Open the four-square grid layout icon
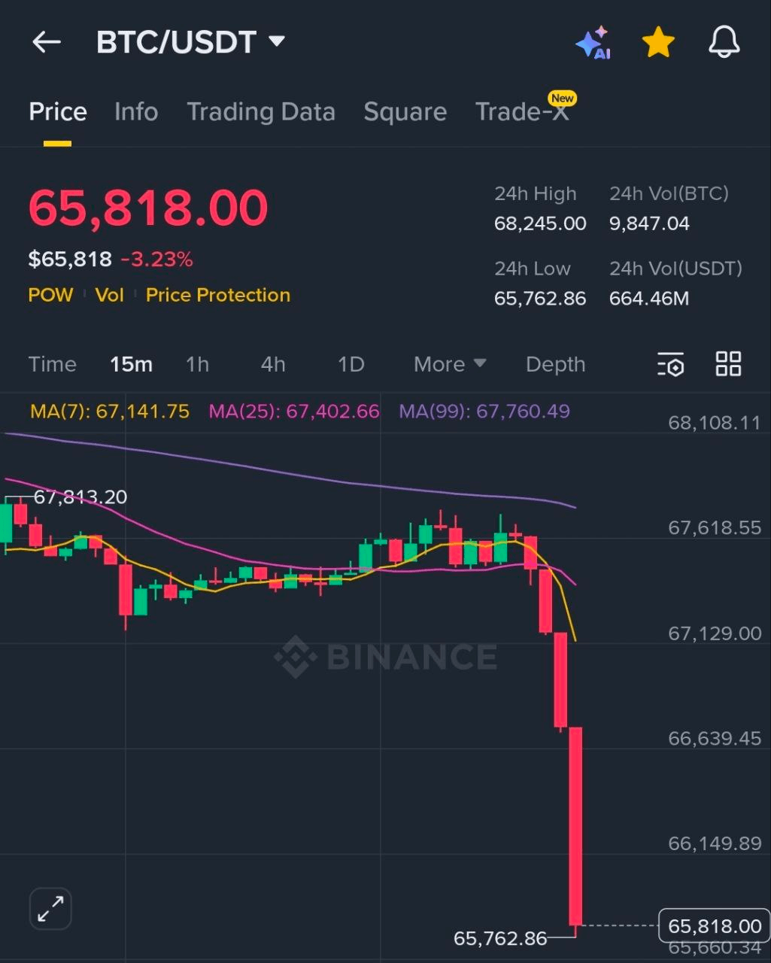 728,364
